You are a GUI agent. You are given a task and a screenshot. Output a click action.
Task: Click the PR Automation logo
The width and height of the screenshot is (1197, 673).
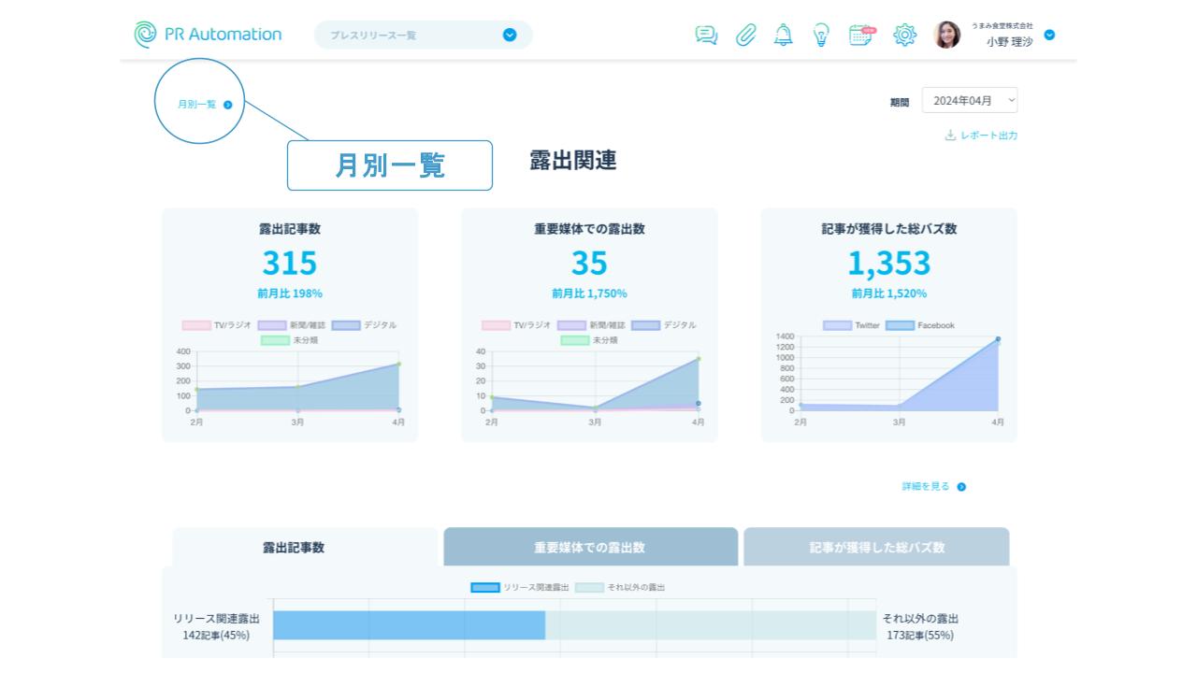click(208, 35)
